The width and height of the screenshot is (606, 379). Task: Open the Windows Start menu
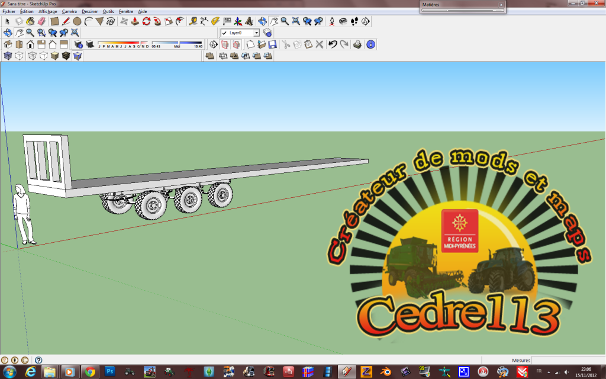(x=9, y=372)
